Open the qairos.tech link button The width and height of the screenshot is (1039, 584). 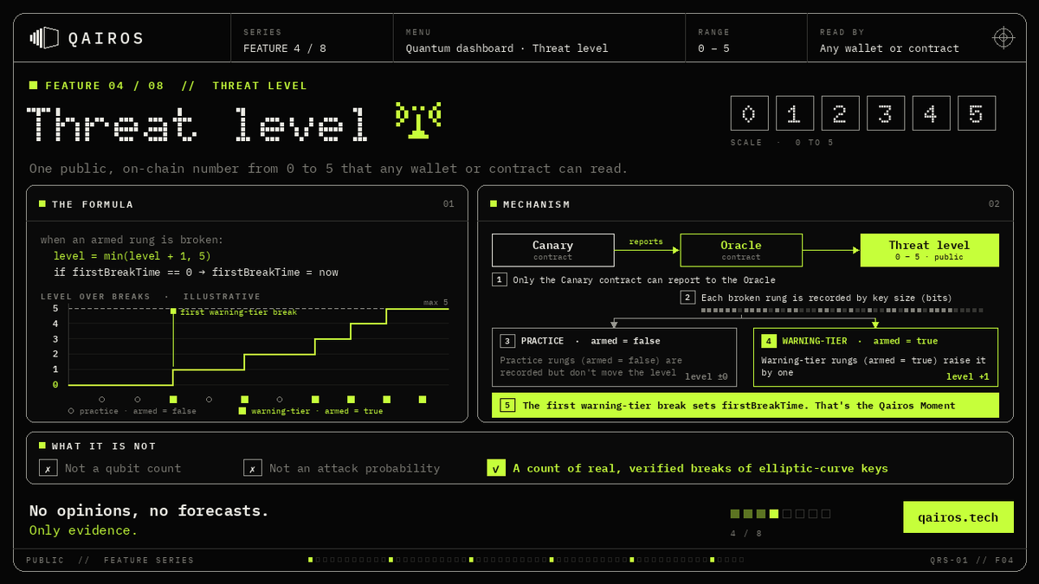[958, 517]
